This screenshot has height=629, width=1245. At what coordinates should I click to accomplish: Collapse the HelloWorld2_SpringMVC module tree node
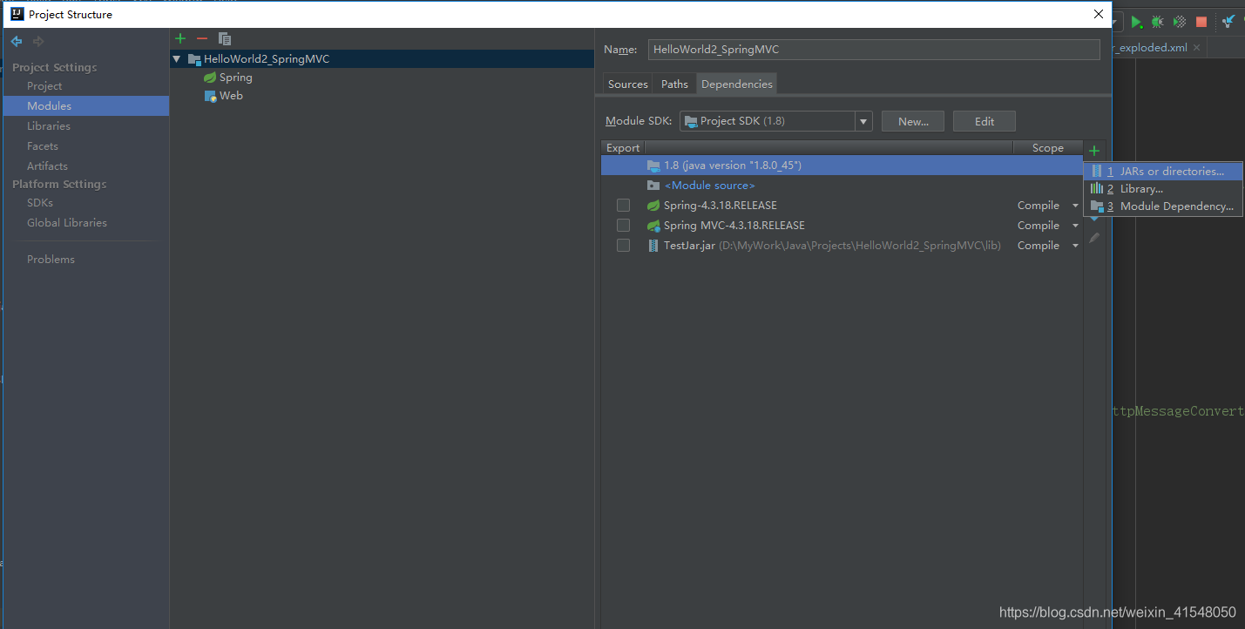(x=177, y=59)
